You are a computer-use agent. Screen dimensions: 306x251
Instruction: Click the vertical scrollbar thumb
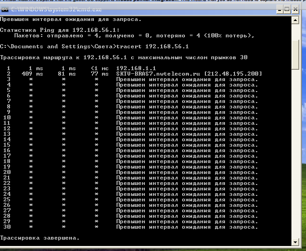(295, 55)
